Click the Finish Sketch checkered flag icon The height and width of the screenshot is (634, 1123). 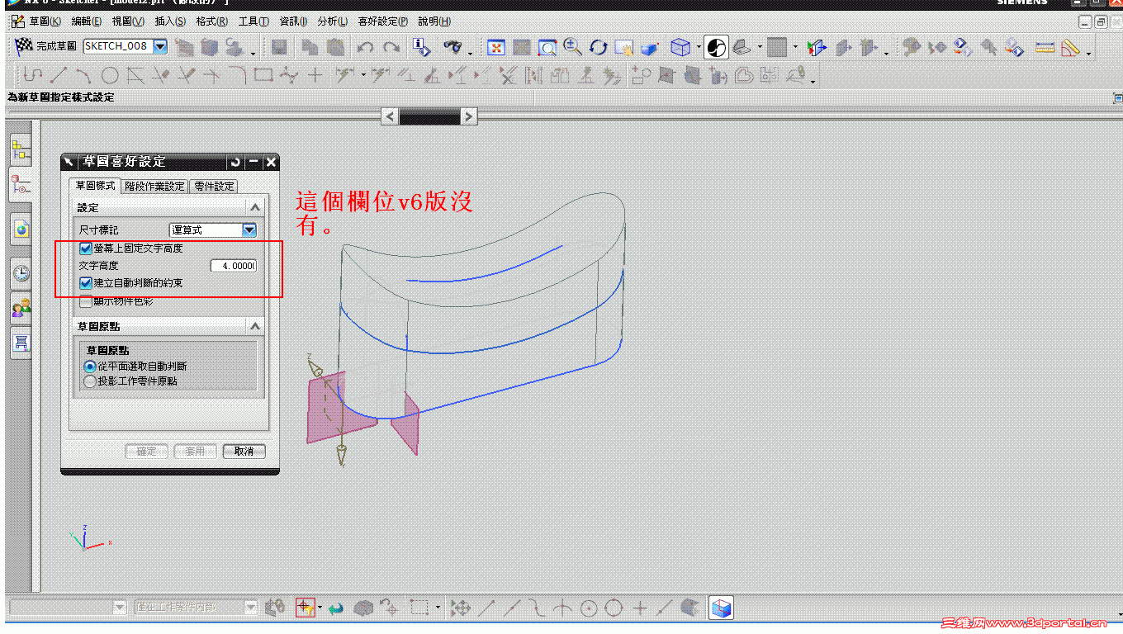coord(25,46)
